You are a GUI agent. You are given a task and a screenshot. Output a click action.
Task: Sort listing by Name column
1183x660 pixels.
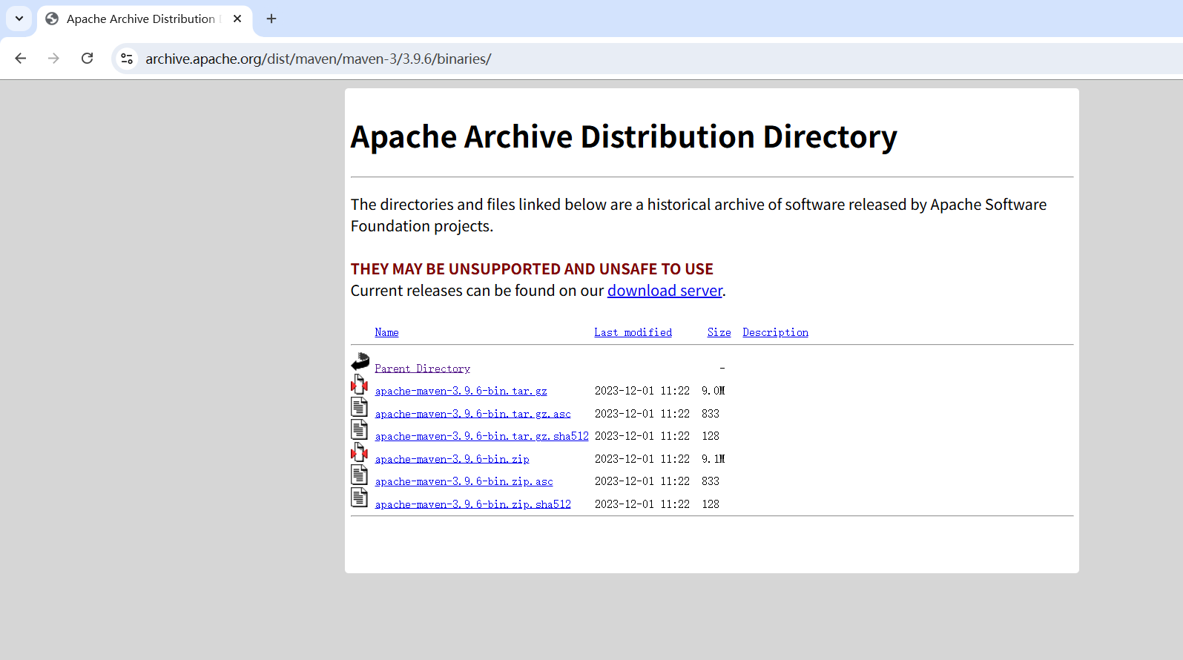(x=386, y=332)
